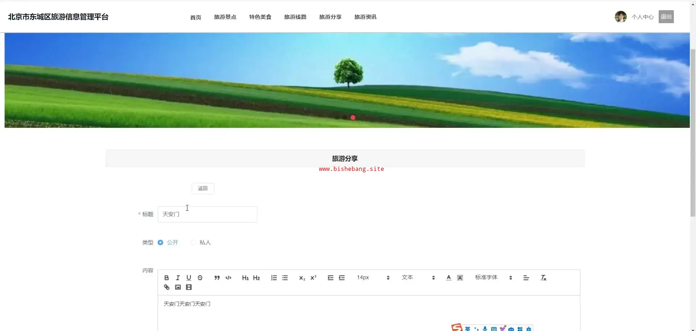Image resolution: width=696 pixels, height=331 pixels.
Task: Increase the paragraph indent
Action: [341, 278]
